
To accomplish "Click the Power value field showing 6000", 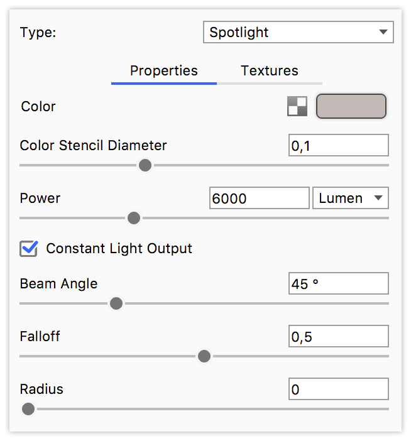I will (x=259, y=199).
